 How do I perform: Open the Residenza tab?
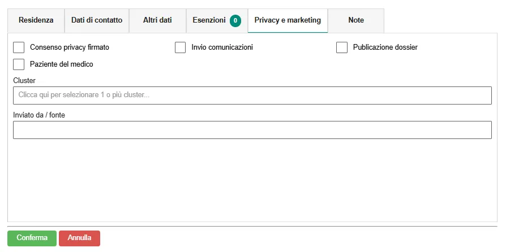click(x=36, y=20)
